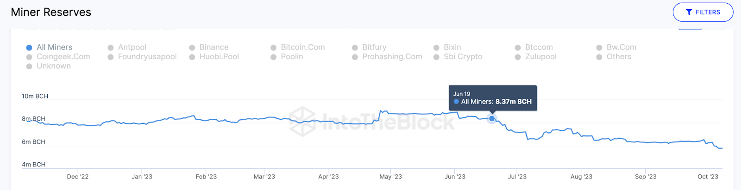Image resolution: width=741 pixels, height=190 pixels.
Task: Toggle the Bixin legend entry
Action: (x=452, y=47)
